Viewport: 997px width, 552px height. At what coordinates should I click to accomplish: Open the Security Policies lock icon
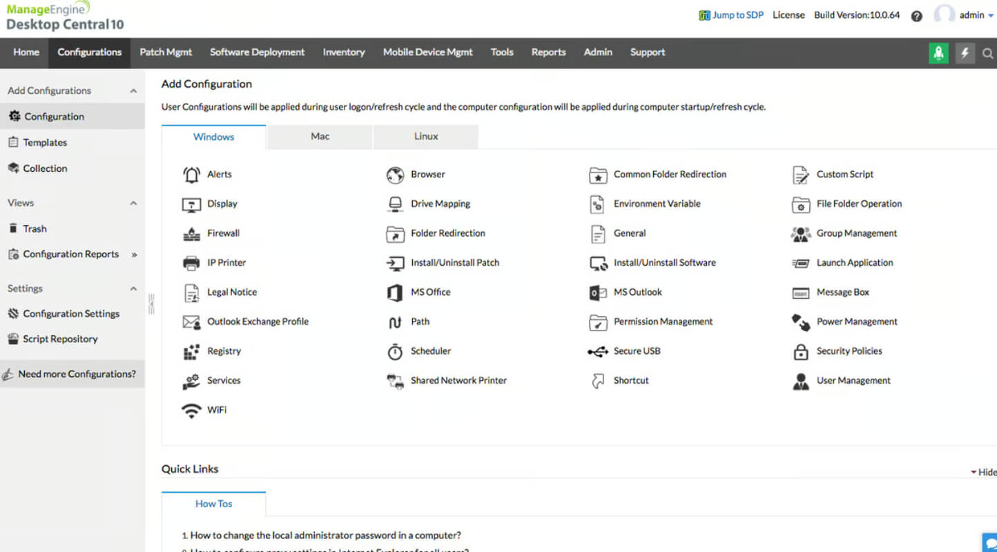[x=801, y=352]
